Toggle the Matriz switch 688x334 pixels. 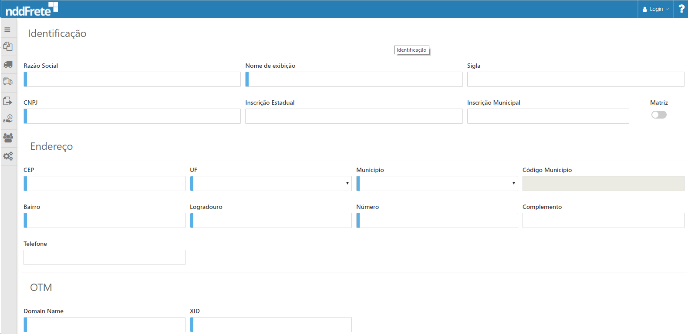pyautogui.click(x=658, y=115)
